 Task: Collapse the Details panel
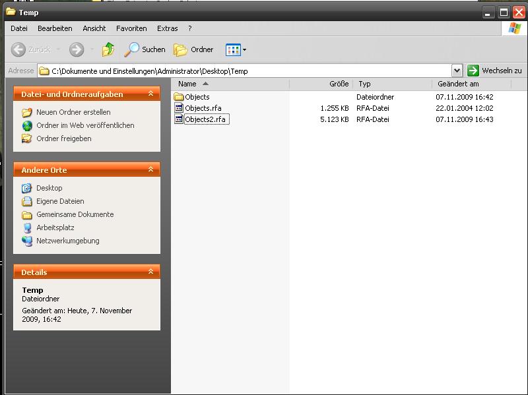pos(151,272)
